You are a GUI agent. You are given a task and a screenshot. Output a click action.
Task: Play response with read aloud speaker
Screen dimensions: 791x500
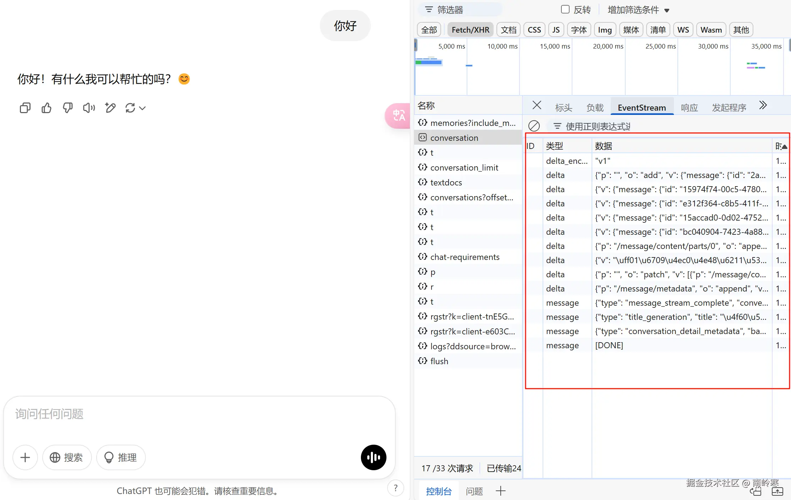[89, 108]
